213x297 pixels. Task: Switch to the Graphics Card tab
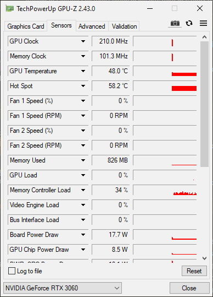point(26,26)
